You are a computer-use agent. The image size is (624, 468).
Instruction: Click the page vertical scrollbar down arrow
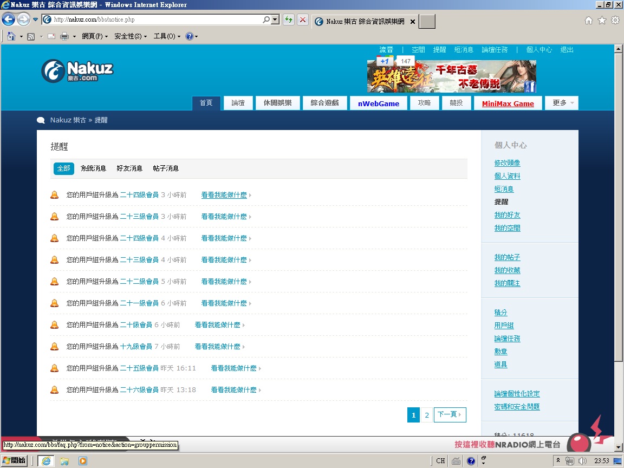(619, 447)
